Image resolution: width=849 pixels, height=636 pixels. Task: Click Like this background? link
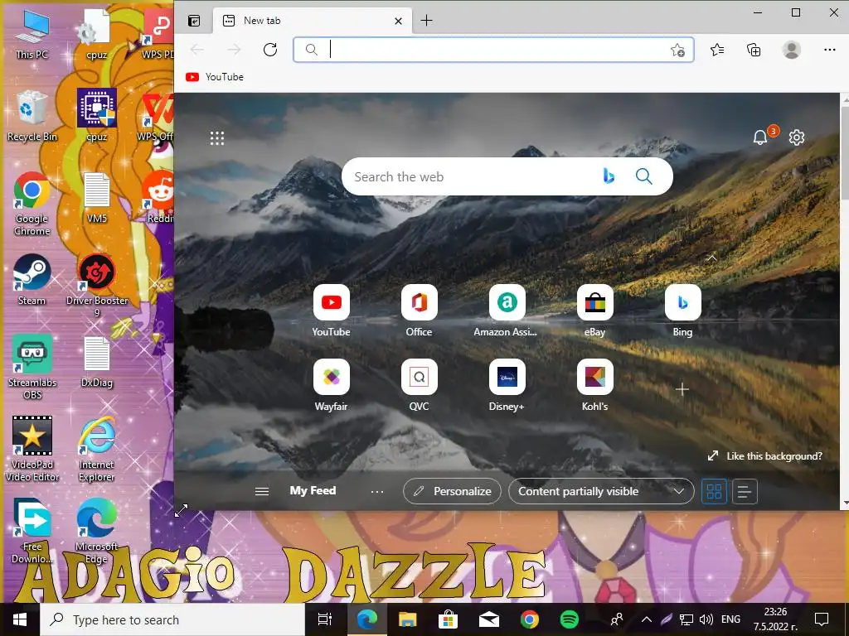point(765,456)
